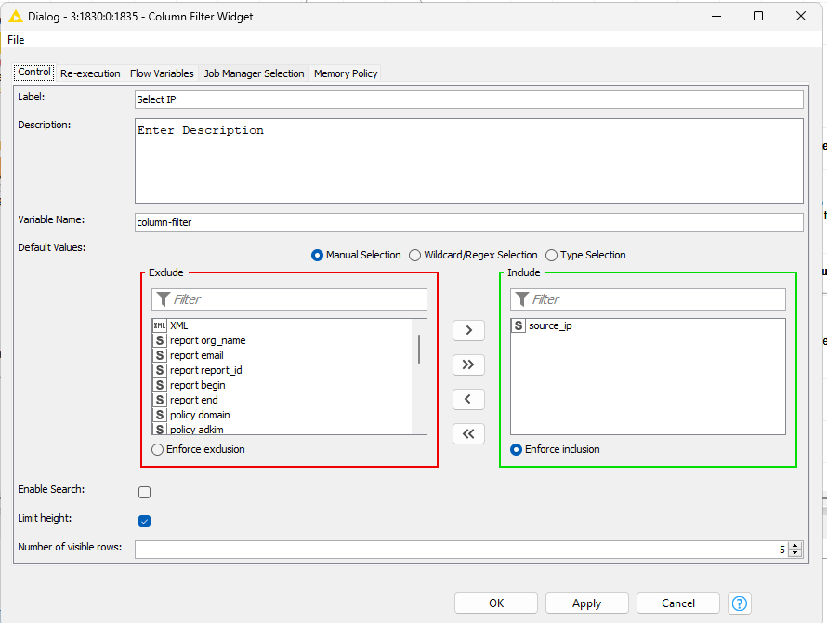Decrease the number of visible rows stepper
827x623 pixels.
tap(795, 552)
